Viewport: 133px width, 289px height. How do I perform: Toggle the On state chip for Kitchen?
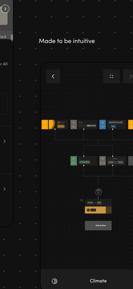(x=99, y=203)
